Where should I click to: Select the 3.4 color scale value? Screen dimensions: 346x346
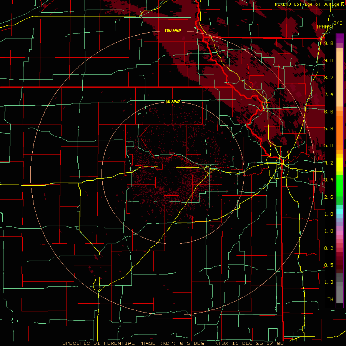click(329, 180)
